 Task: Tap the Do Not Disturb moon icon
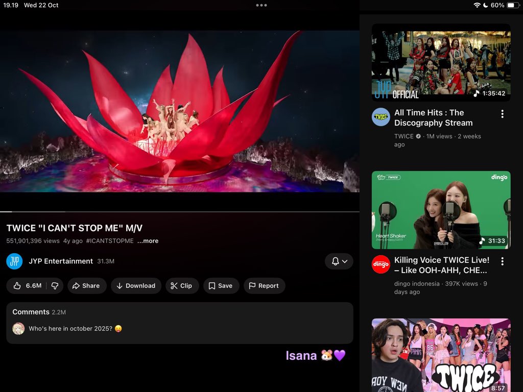tap(486, 5)
